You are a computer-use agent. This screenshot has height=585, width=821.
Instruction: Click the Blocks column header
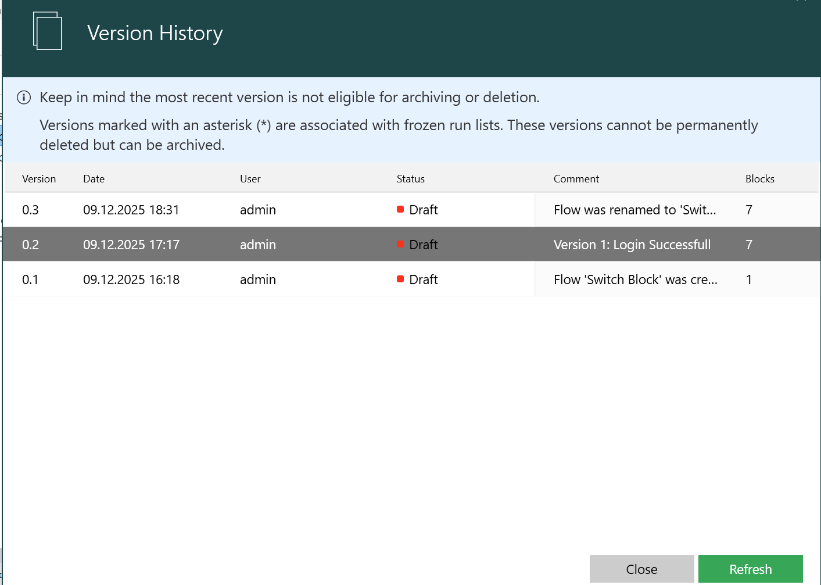click(x=760, y=179)
